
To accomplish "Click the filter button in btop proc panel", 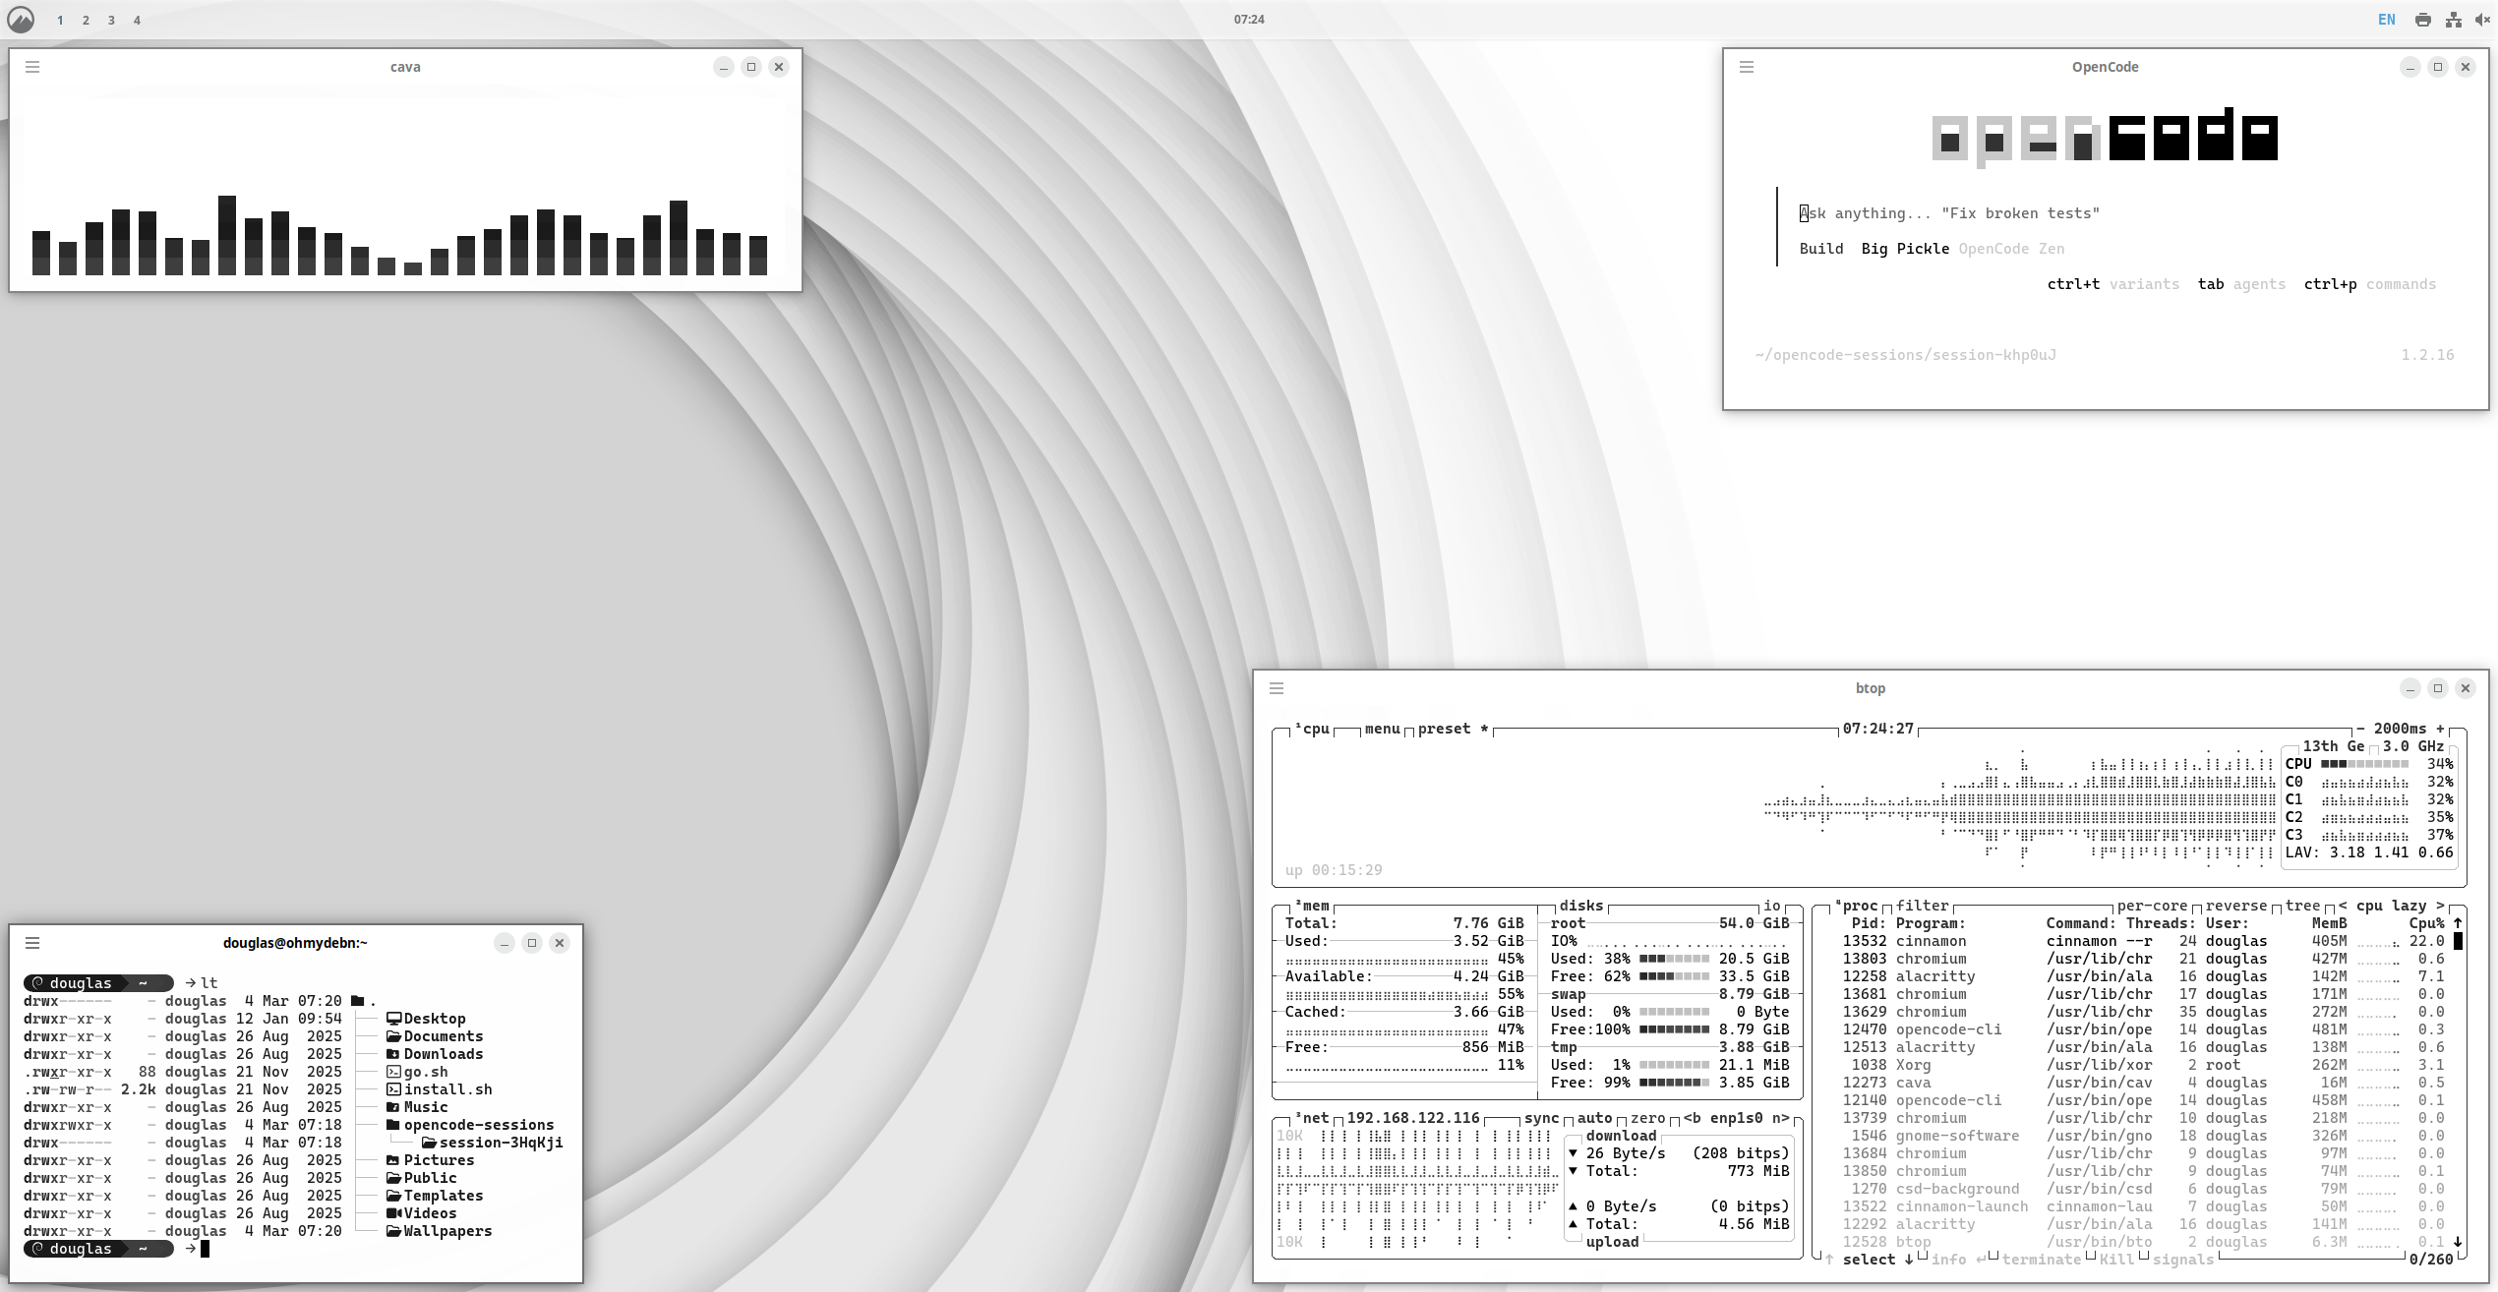I will (x=1922, y=906).
